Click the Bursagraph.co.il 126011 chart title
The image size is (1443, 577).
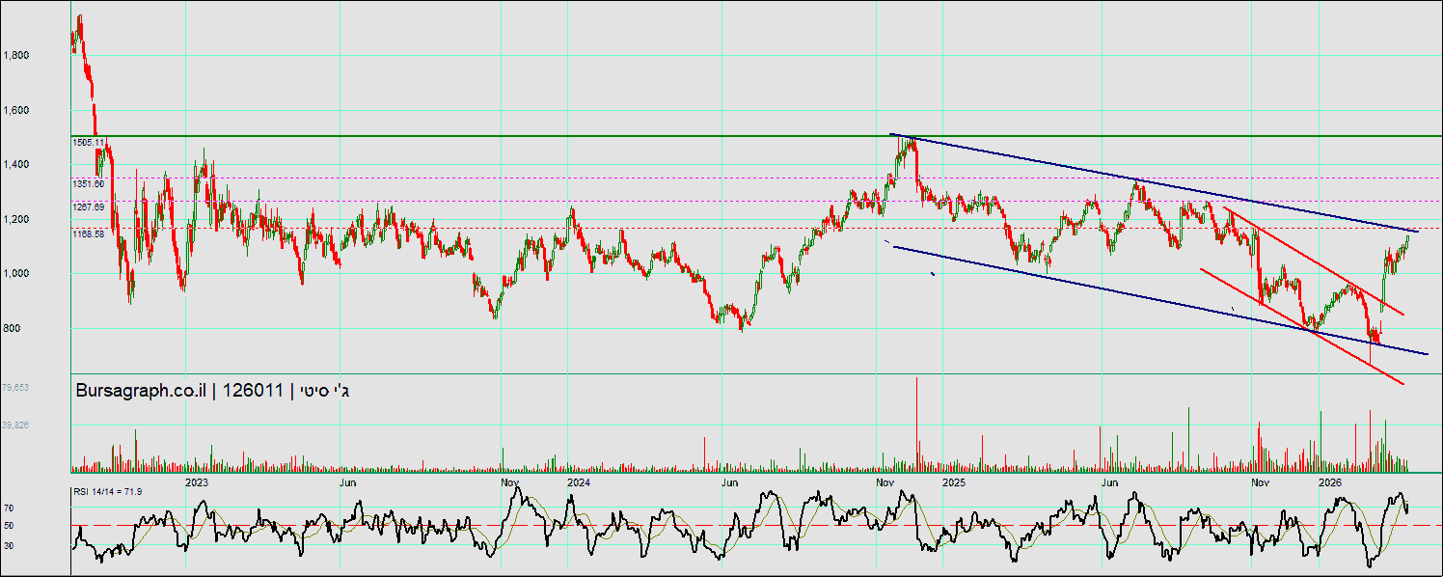point(211,391)
